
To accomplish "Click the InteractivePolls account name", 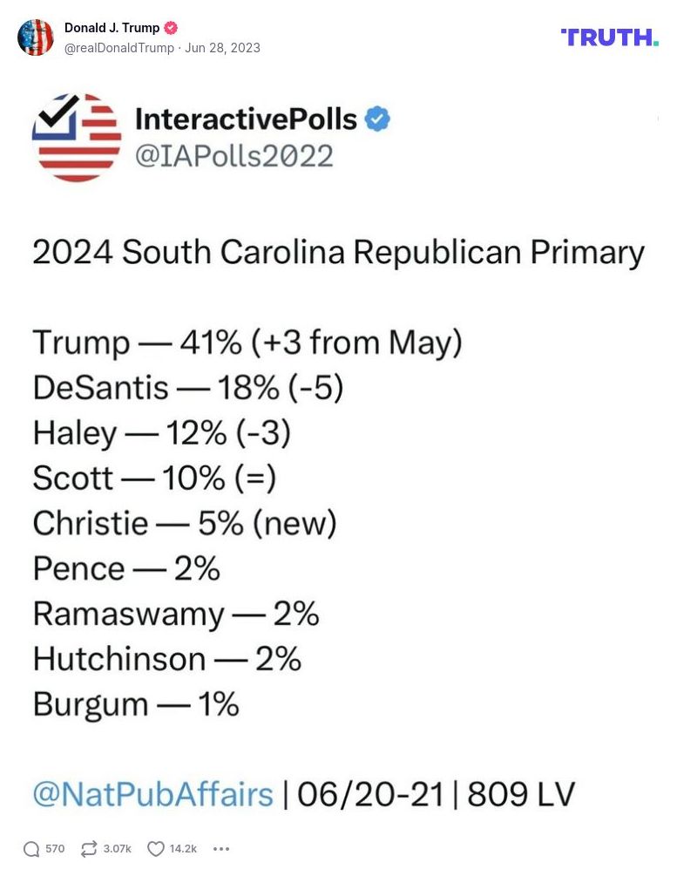I will pos(246,119).
